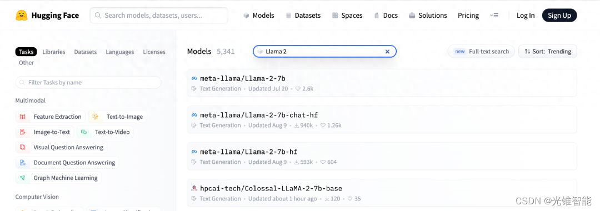Open Solutions in the top navigation
The image size is (600, 211).
point(428,16)
